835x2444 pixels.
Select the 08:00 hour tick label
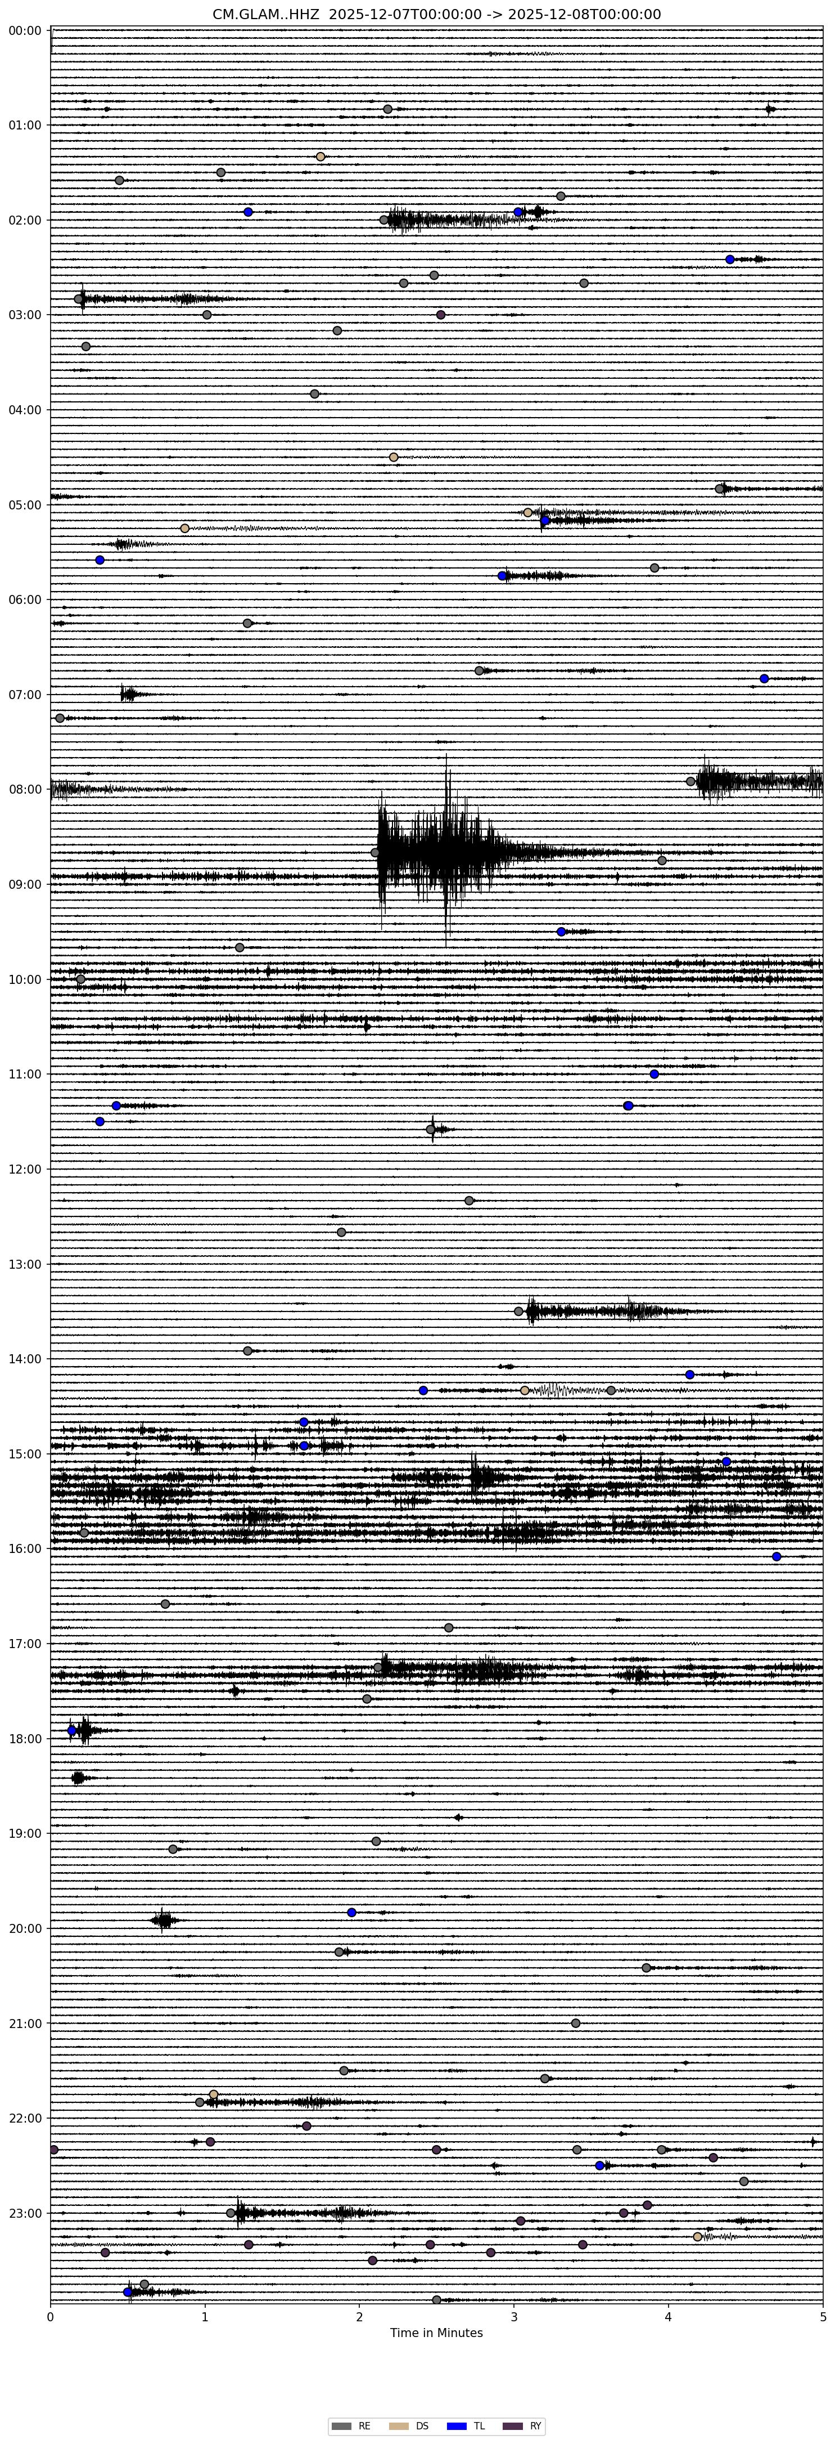click(26, 789)
